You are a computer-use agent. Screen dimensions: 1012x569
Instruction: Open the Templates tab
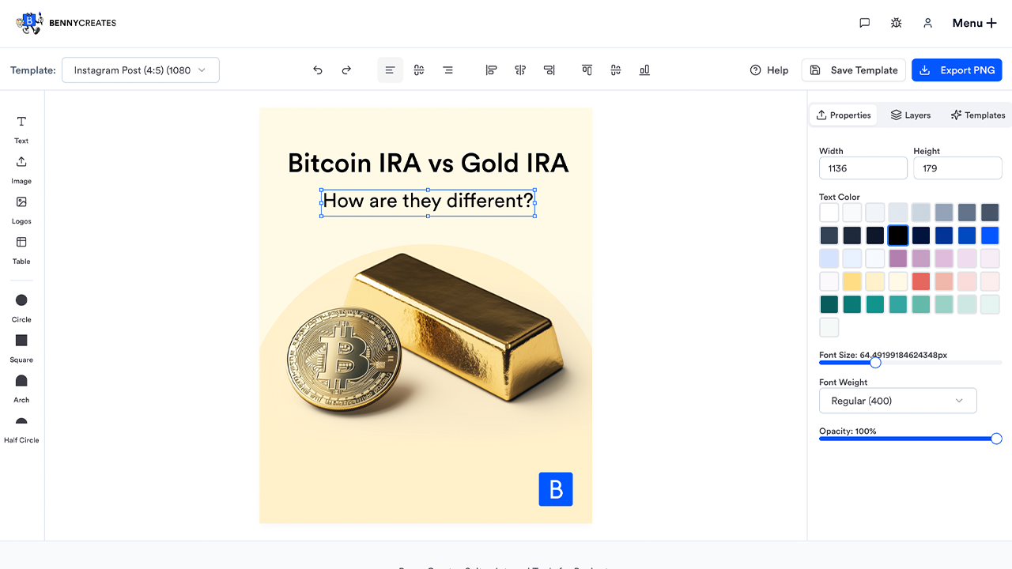pyautogui.click(x=978, y=115)
